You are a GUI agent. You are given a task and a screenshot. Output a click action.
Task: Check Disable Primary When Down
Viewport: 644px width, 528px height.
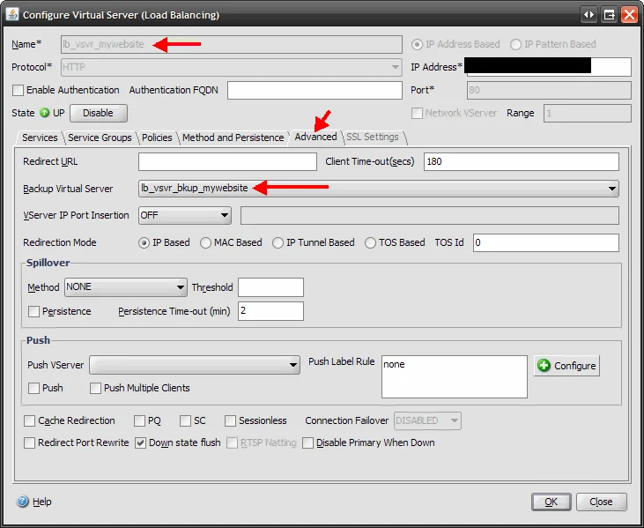(x=307, y=443)
